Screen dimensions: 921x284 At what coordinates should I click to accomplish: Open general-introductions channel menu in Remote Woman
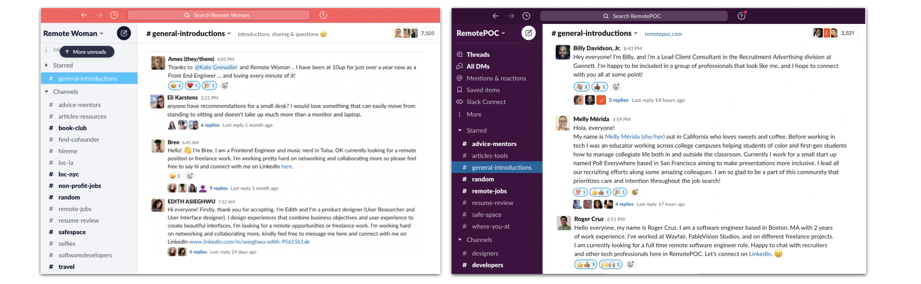click(188, 34)
